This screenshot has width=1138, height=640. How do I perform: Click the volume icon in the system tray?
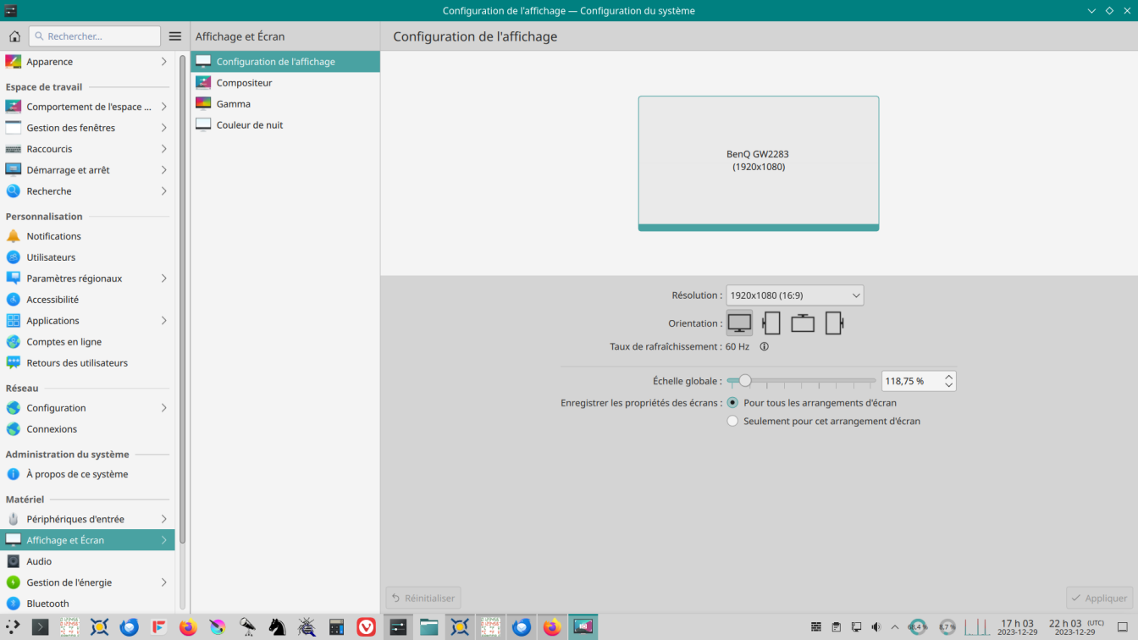click(876, 626)
